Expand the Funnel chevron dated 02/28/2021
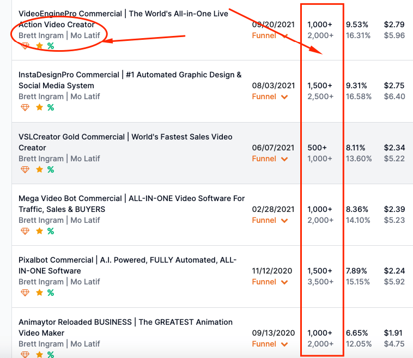413x358 pixels. tap(284, 220)
